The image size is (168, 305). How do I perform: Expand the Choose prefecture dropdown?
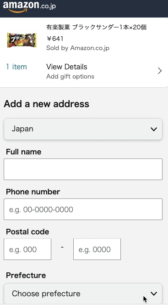[x=83, y=294]
